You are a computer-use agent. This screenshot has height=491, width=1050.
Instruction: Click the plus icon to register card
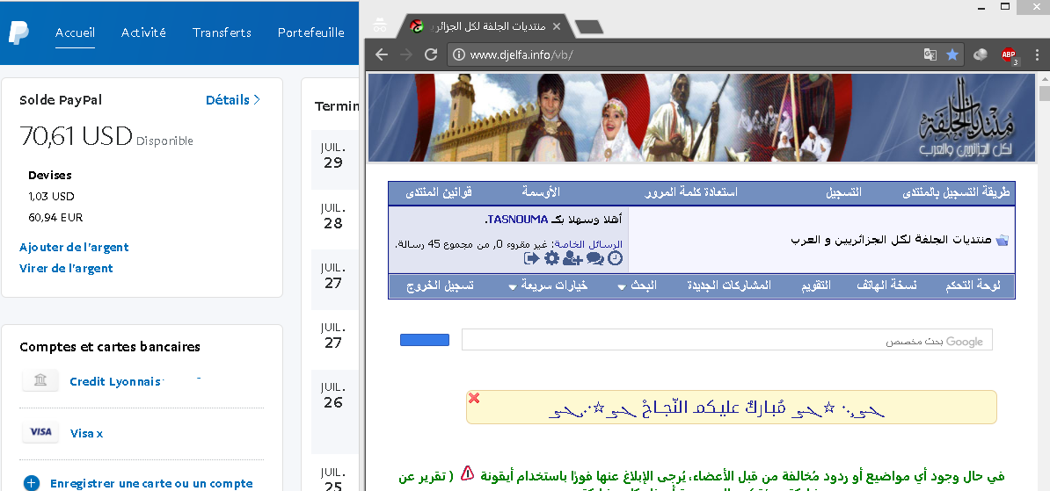pos(32,483)
